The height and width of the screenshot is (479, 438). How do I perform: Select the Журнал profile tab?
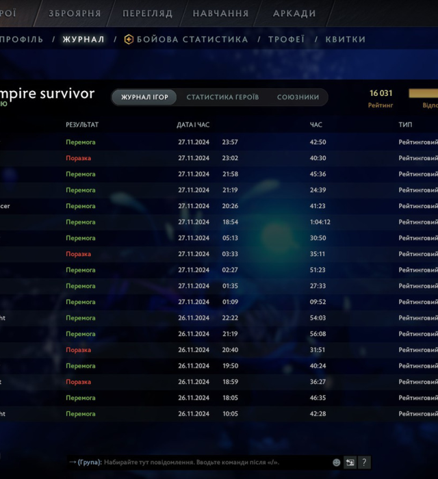(83, 40)
